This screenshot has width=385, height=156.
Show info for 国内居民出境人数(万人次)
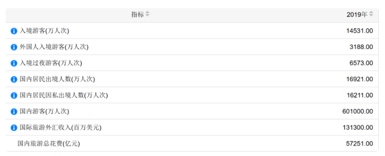click(14, 80)
